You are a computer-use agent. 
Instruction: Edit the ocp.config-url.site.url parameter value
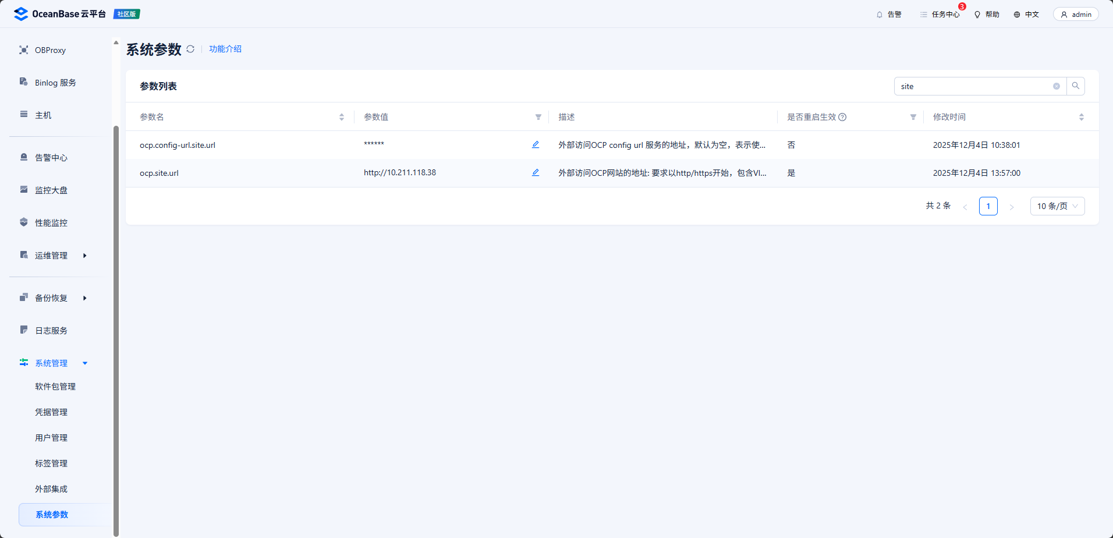[536, 145]
